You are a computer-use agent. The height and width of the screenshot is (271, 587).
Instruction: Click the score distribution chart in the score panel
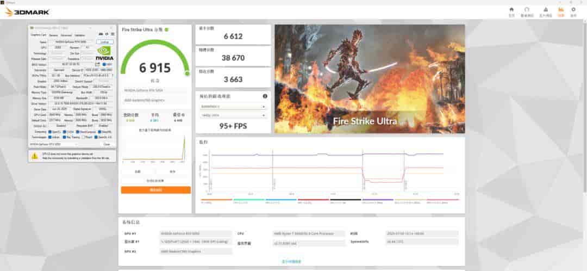(154, 147)
